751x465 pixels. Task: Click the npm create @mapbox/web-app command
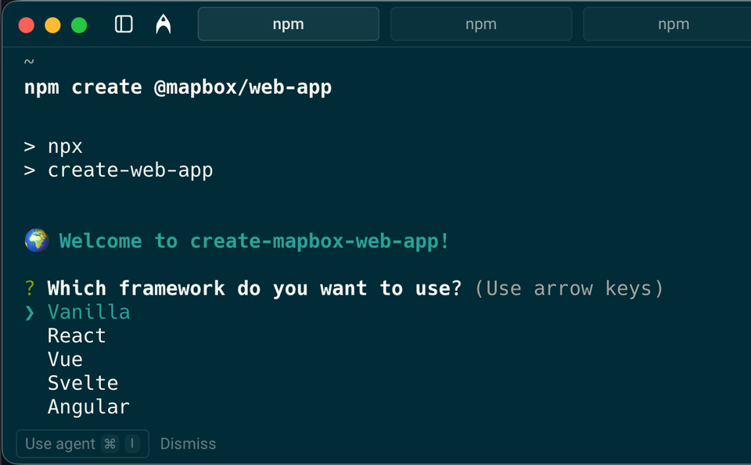point(178,88)
